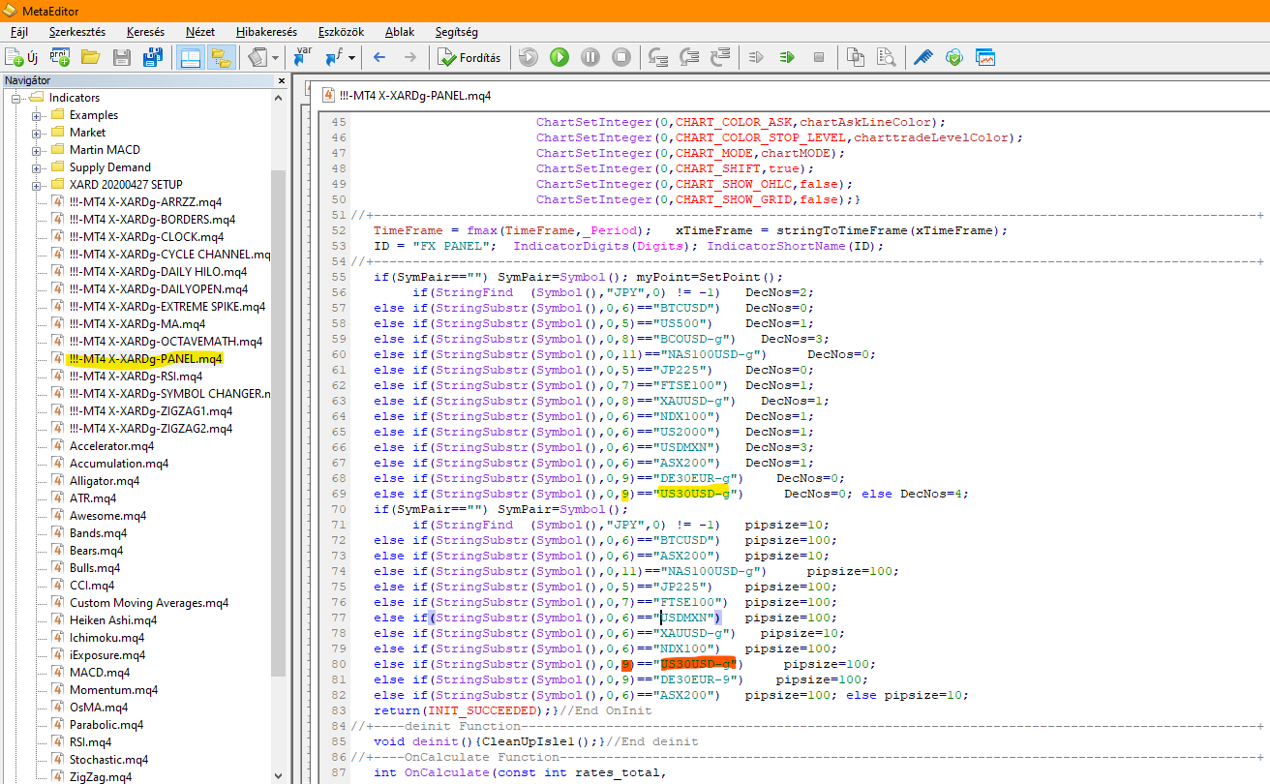Image resolution: width=1270 pixels, height=784 pixels.
Task: Click the search in files icon
Action: click(x=886, y=57)
